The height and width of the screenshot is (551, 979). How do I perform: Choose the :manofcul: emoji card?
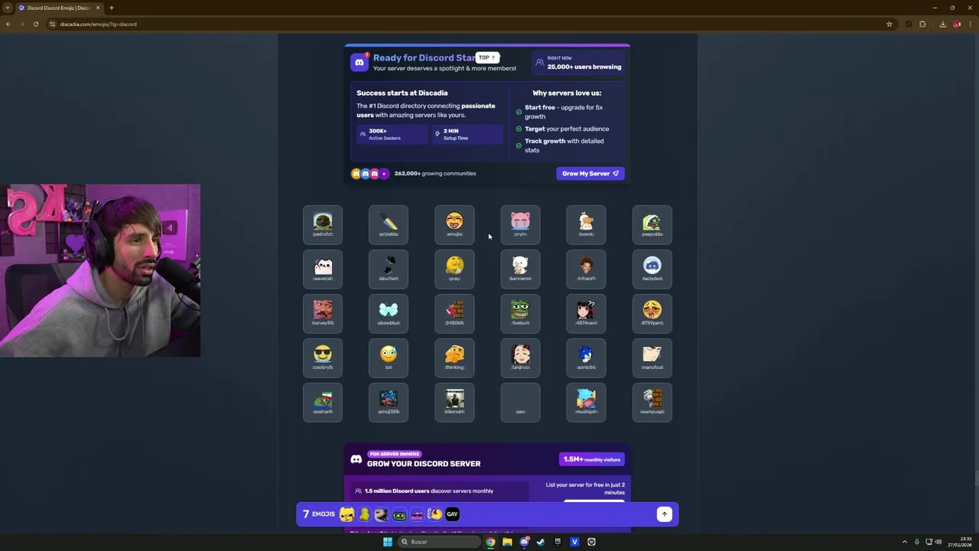(652, 358)
